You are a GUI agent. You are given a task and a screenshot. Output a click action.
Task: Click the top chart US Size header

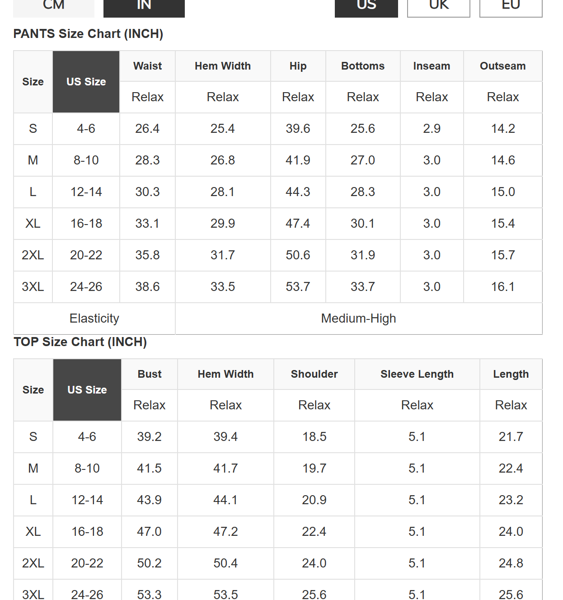pyautogui.click(x=87, y=390)
